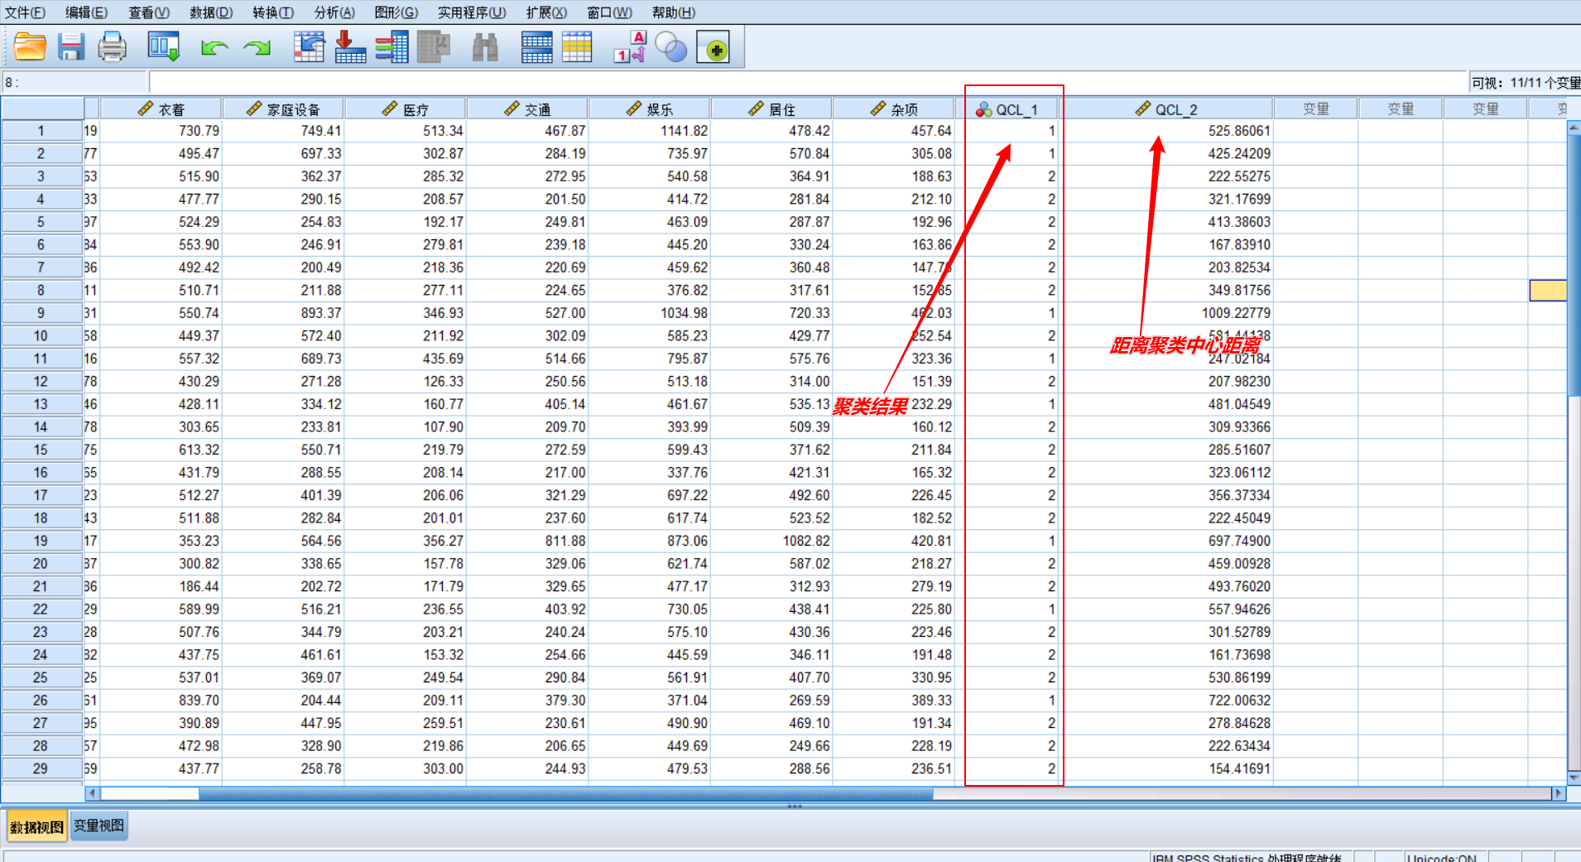Image resolution: width=1581 pixels, height=862 pixels.
Task: Open the 查看(V) menu
Action: (149, 12)
